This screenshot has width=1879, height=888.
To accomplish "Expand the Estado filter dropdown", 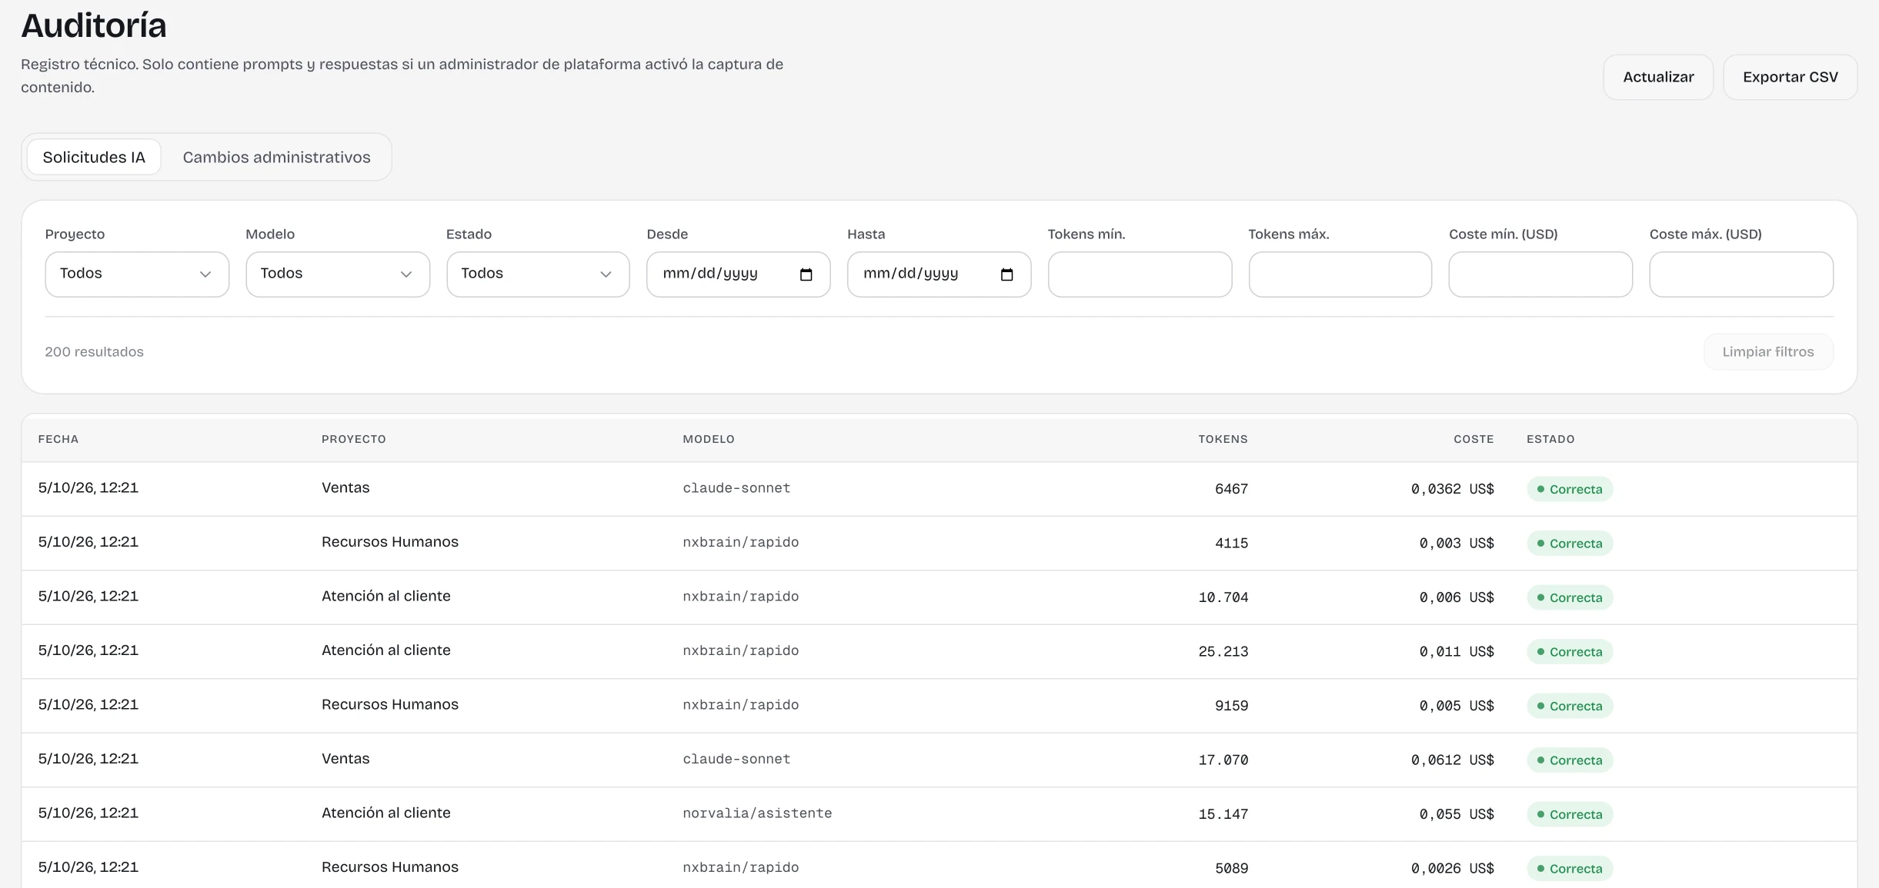I will click(538, 274).
